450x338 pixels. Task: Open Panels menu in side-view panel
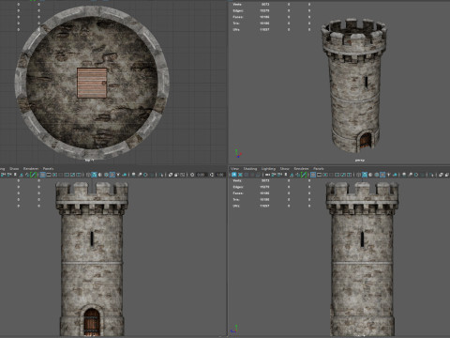point(319,169)
